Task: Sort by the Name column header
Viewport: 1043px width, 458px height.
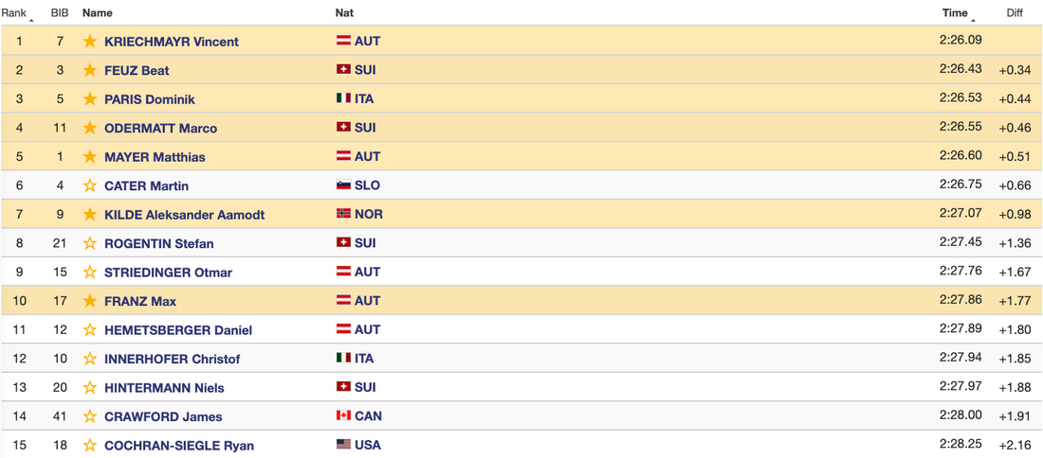Action: 98,13
